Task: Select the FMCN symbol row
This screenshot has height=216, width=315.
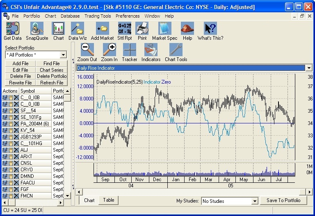Action: pos(35,196)
